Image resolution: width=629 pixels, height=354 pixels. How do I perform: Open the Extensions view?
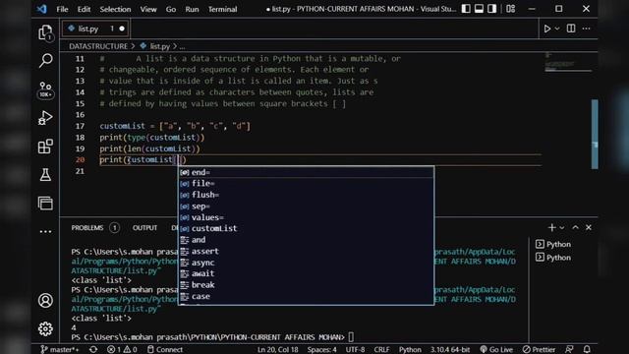(x=45, y=147)
